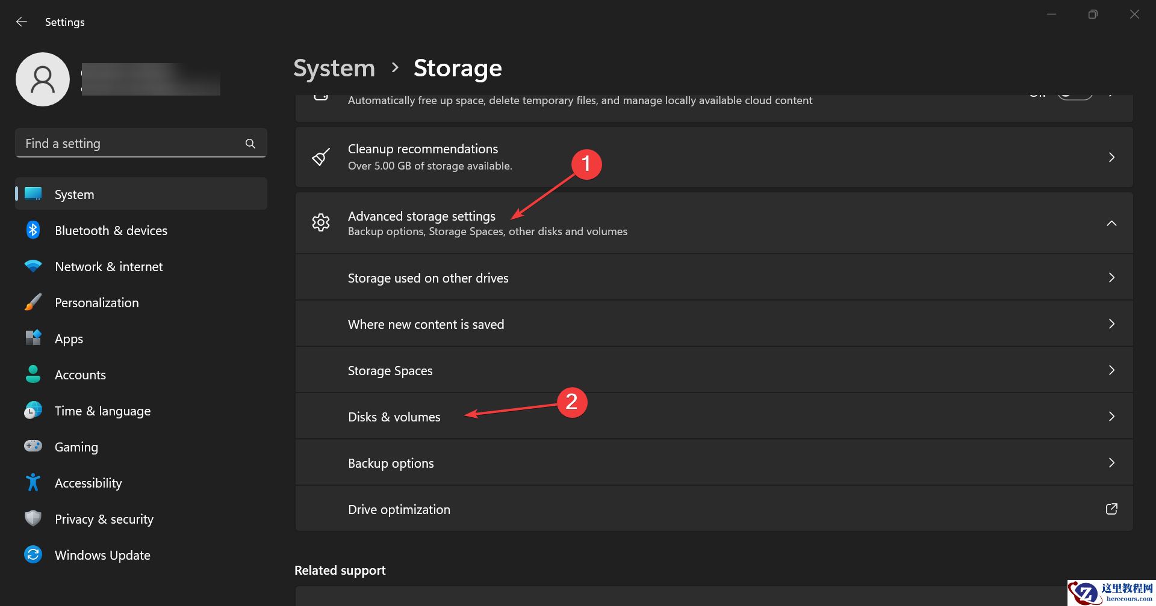This screenshot has width=1156, height=606.
Task: Select Apps in the sidebar
Action: pyautogui.click(x=69, y=338)
